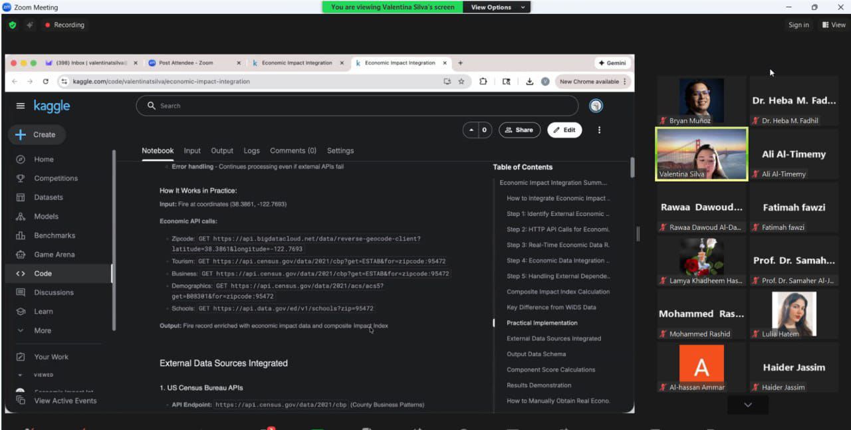Click the Competitions trophy icon in sidebar
The width and height of the screenshot is (851, 430).
pyautogui.click(x=21, y=178)
